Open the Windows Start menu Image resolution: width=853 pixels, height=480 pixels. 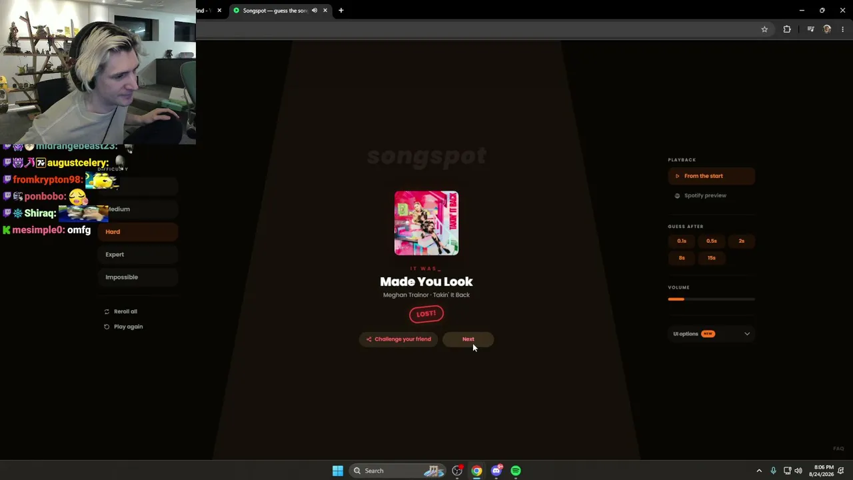[x=338, y=471]
